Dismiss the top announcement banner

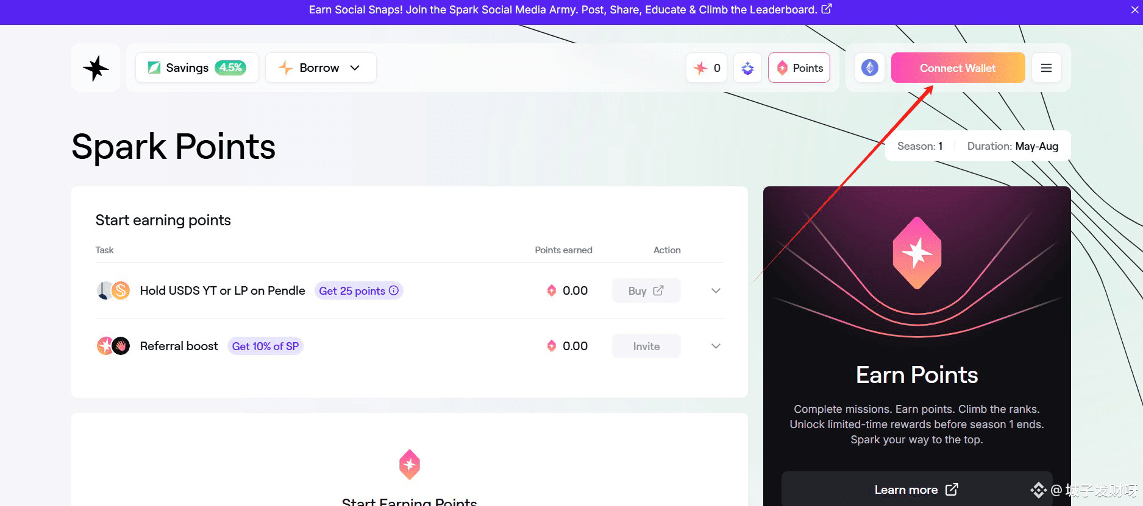(x=1135, y=10)
